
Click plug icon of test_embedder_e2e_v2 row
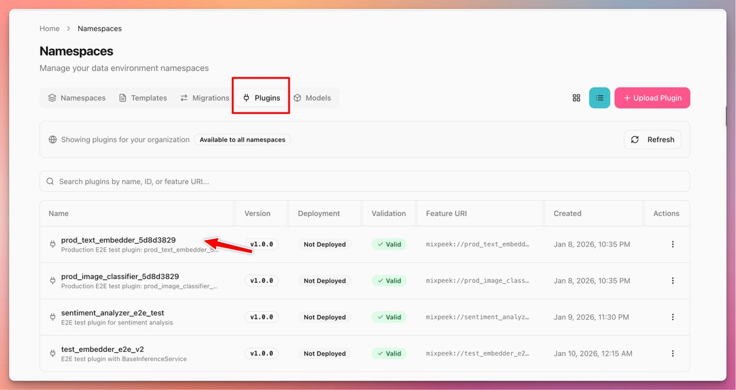coord(53,353)
